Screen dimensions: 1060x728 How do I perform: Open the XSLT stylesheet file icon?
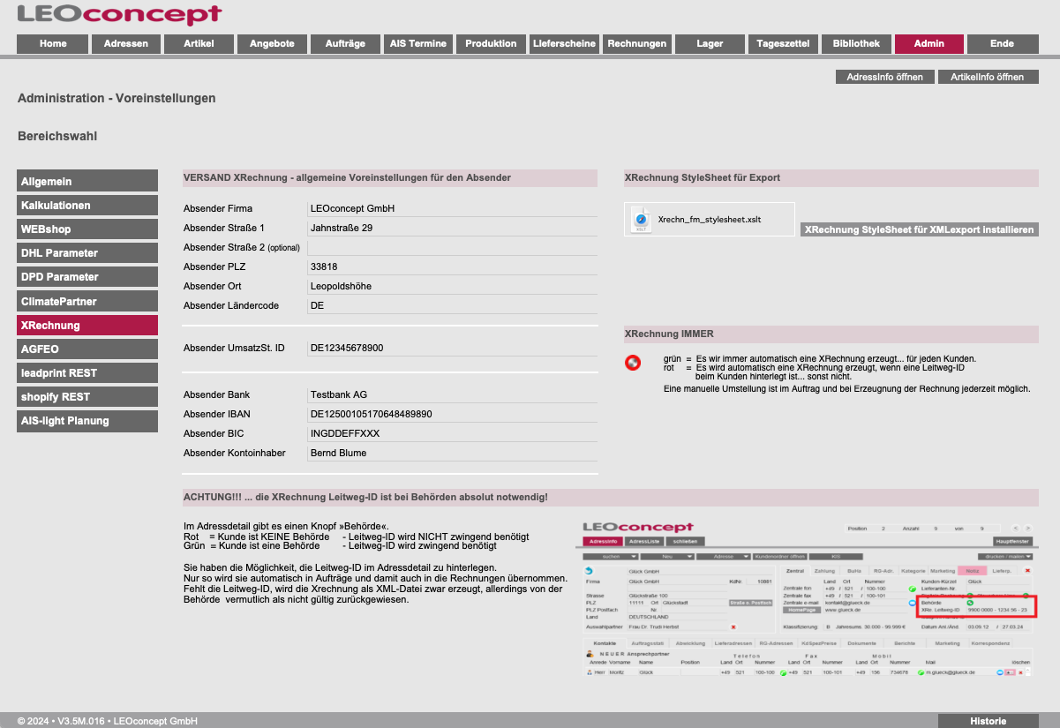pos(642,220)
